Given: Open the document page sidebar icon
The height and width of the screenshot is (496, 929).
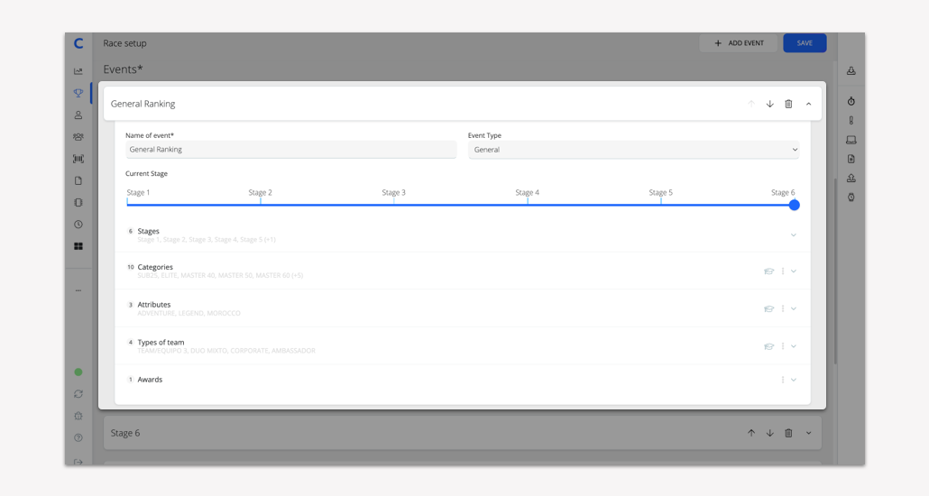Looking at the screenshot, I should (78, 180).
